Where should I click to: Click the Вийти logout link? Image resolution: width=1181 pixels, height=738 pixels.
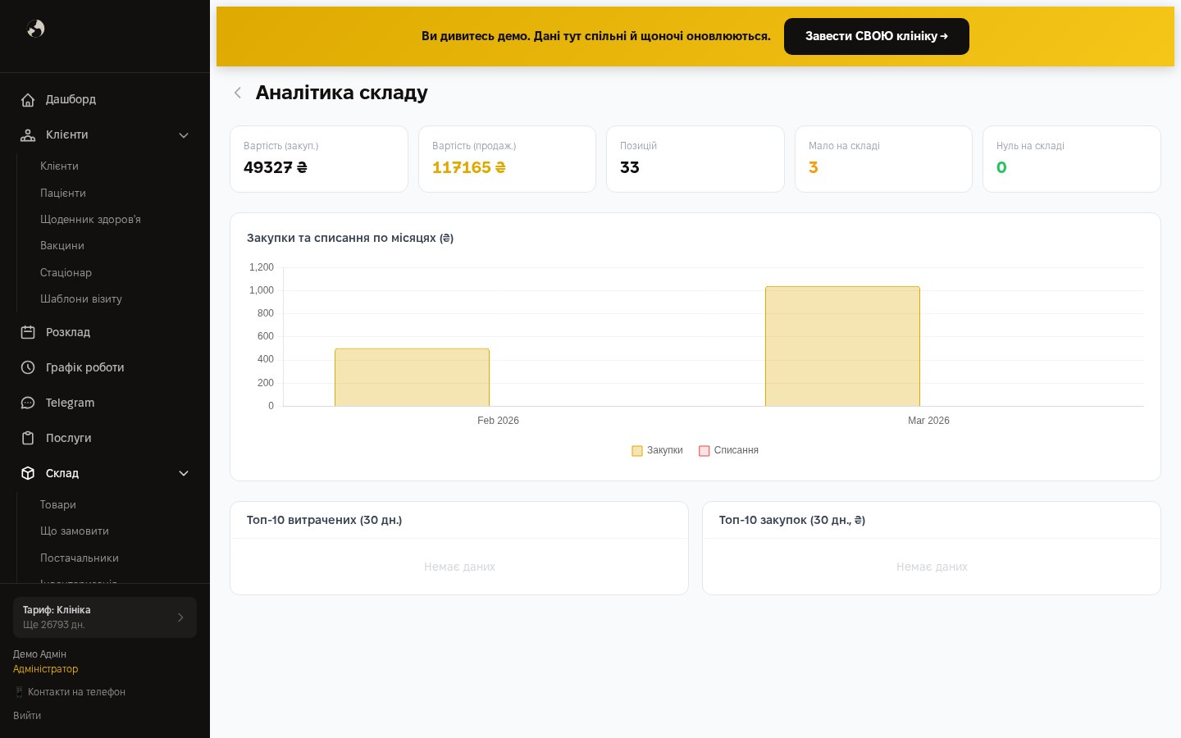pyautogui.click(x=27, y=715)
